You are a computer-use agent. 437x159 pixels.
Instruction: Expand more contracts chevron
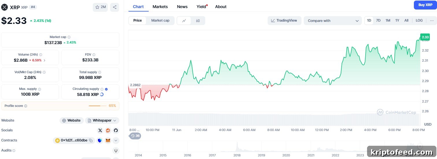[116, 141]
